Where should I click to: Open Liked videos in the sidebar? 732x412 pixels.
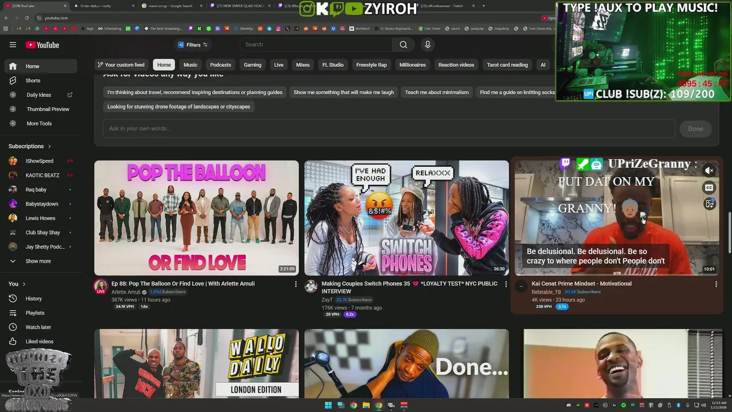tap(40, 342)
